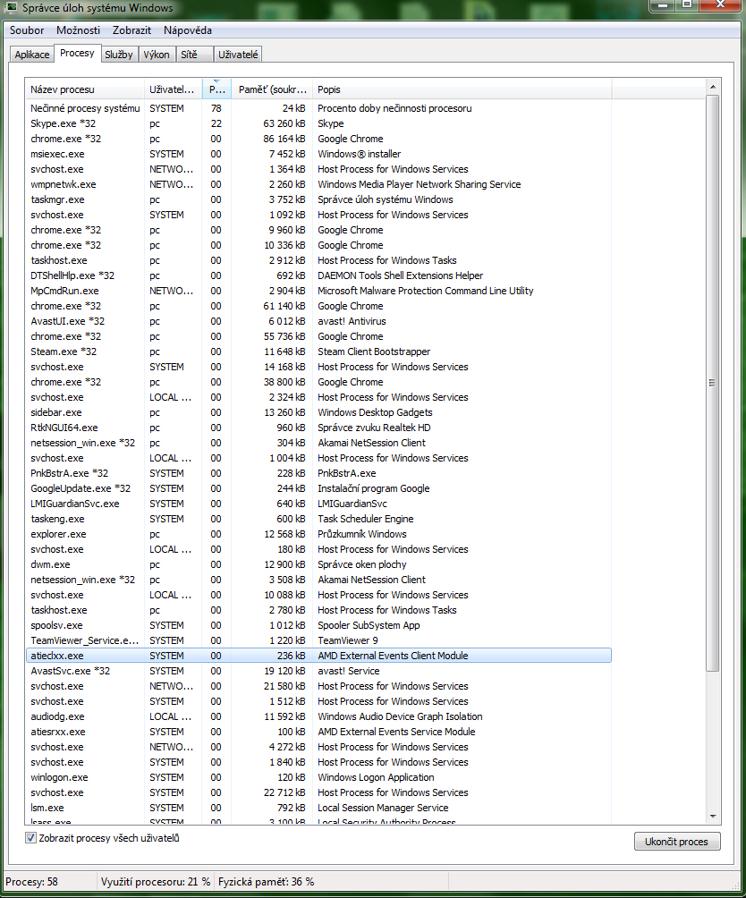Click the Task Manager icon in title bar
This screenshot has height=898, width=746.
click(x=12, y=8)
